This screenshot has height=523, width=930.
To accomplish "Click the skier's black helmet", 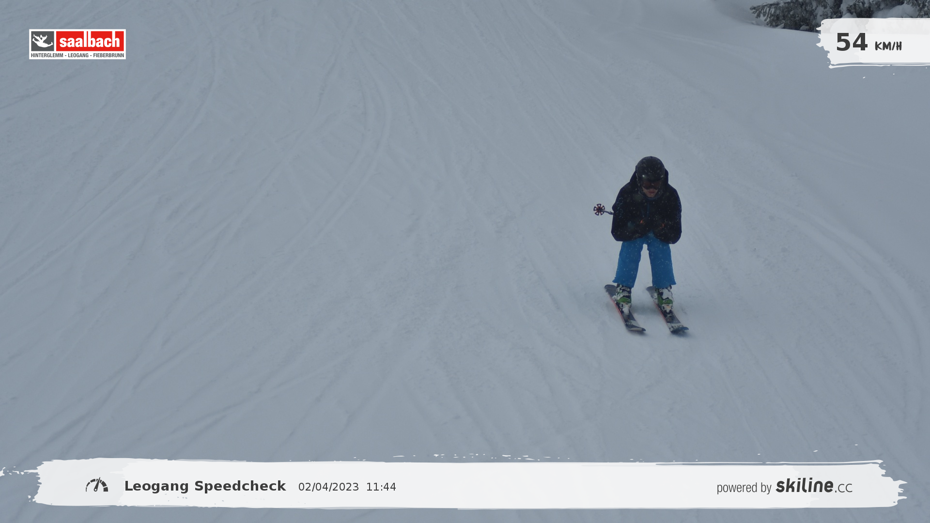I will click(650, 167).
